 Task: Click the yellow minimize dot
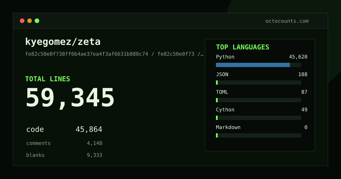coord(30,21)
